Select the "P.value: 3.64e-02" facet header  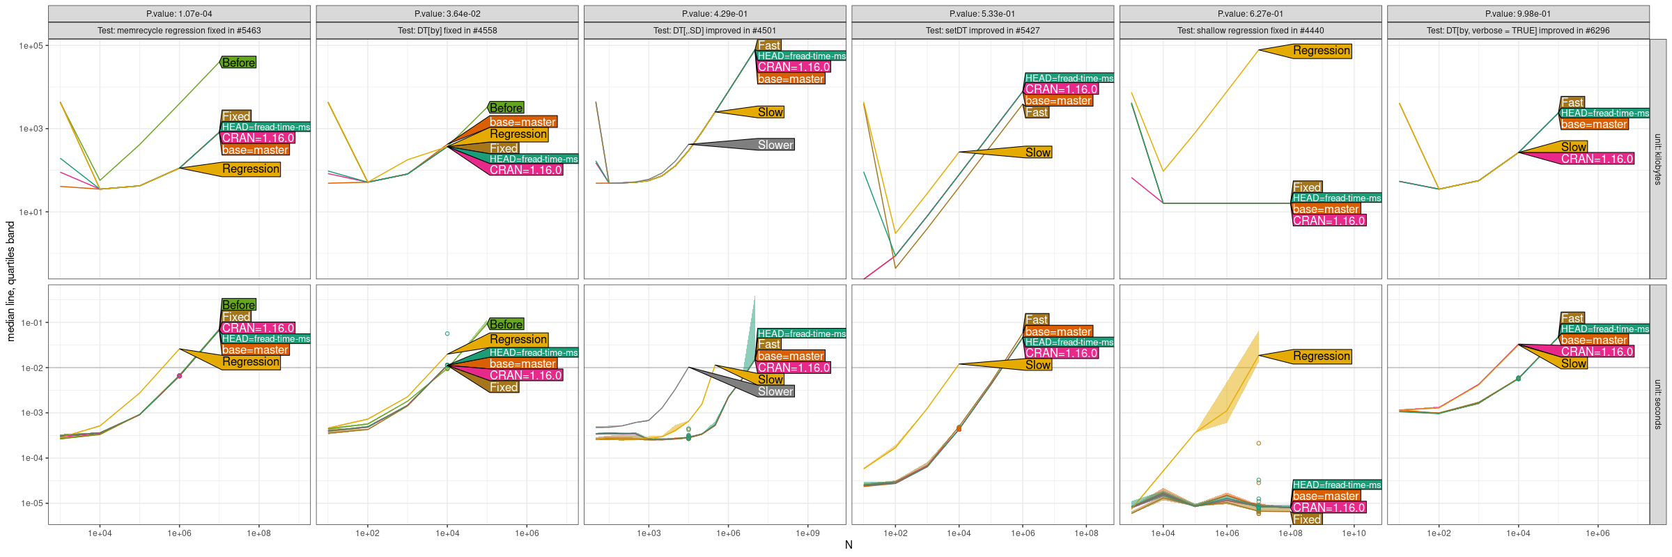tap(447, 14)
